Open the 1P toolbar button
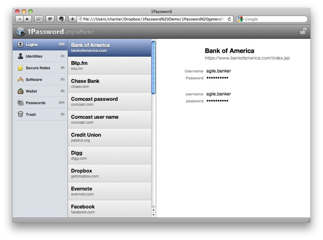The width and height of the screenshot is (323, 240). click(x=50, y=19)
